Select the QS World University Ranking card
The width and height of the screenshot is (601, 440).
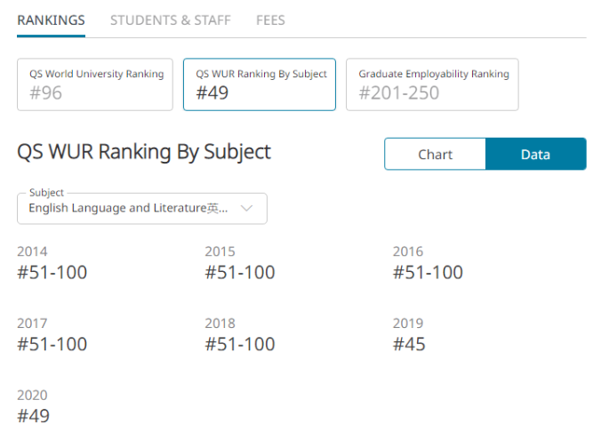coord(95,84)
